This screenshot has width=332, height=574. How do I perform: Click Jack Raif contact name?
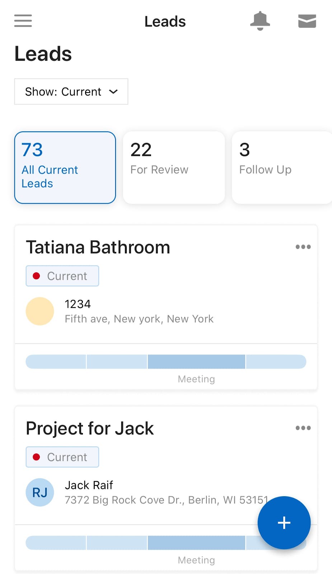[89, 485]
